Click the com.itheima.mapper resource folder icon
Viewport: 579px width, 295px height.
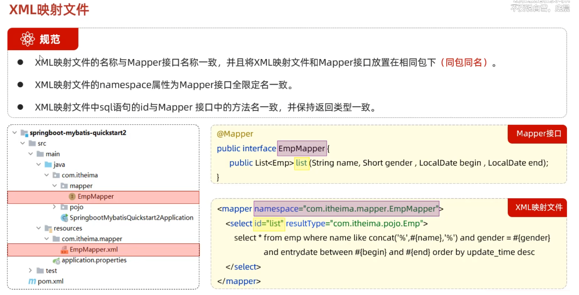pos(56,239)
